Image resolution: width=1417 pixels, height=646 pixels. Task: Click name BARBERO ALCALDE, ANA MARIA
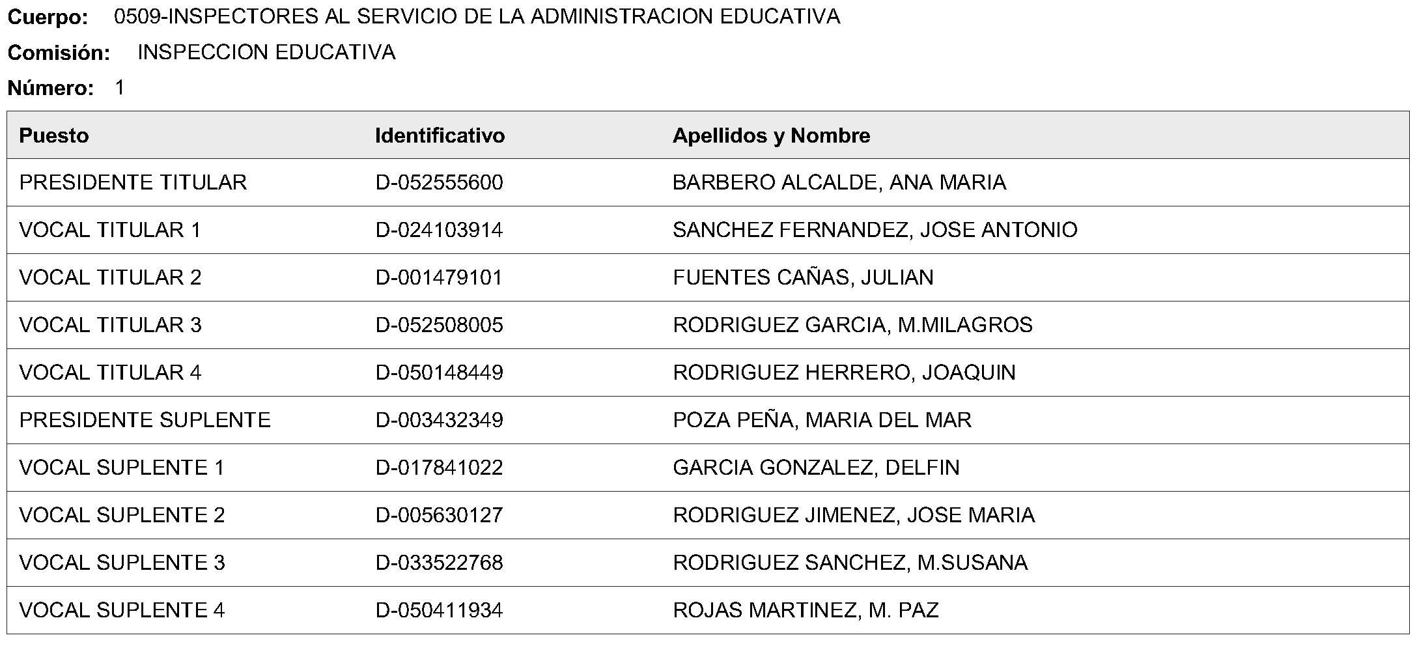(839, 182)
